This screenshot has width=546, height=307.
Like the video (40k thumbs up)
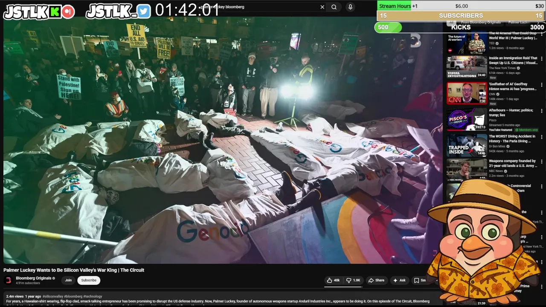(333, 280)
